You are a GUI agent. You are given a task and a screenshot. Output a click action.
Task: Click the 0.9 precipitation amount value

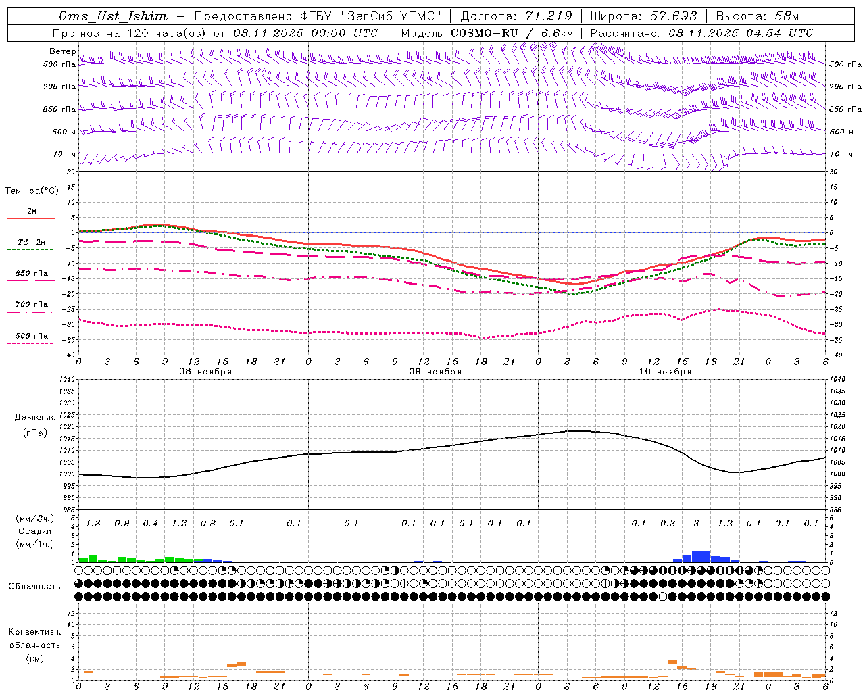pyautogui.click(x=122, y=524)
